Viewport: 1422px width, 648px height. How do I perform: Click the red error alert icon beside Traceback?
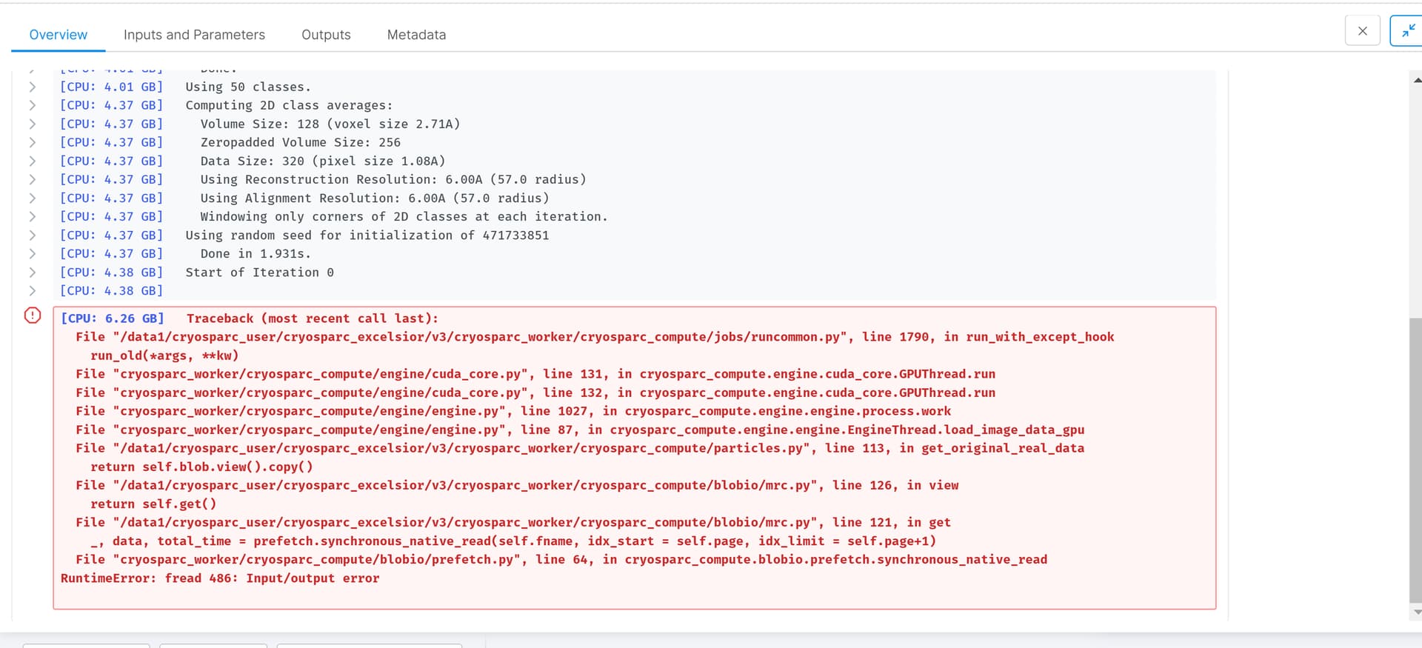click(x=33, y=315)
